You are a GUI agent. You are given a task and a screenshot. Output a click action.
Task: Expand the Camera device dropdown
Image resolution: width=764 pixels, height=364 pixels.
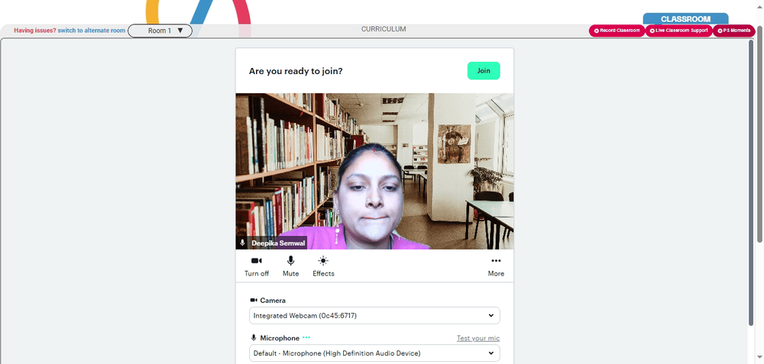click(x=374, y=315)
